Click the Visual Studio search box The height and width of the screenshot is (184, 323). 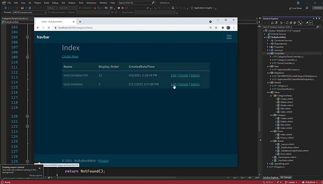point(137,3)
